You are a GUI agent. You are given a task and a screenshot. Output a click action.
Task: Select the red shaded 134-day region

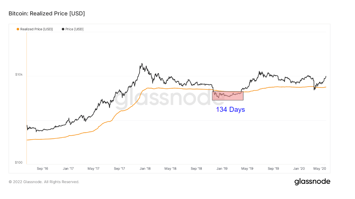click(x=228, y=96)
